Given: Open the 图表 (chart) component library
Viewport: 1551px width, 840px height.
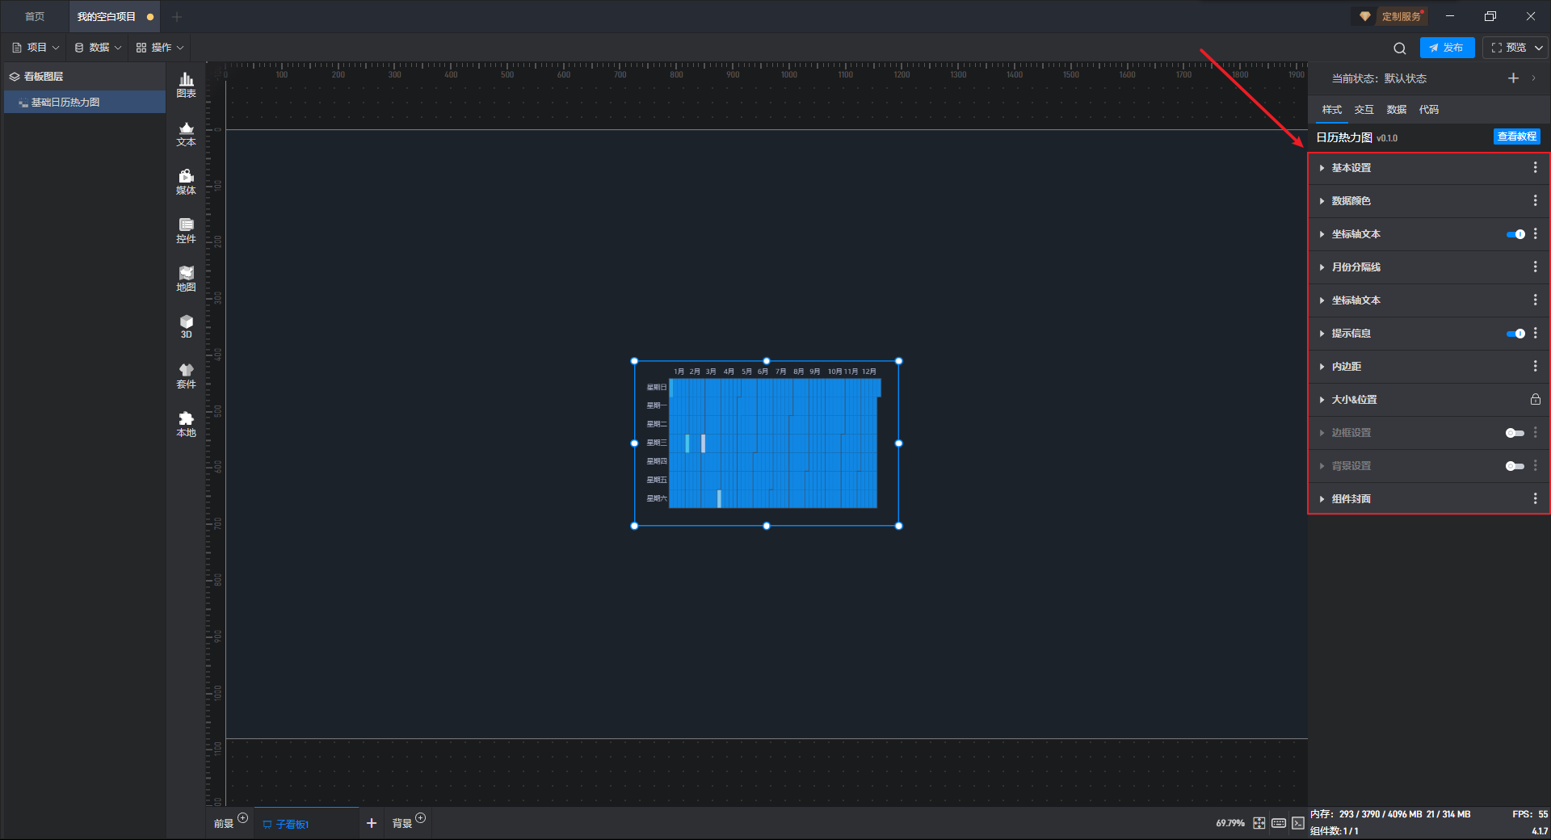Looking at the screenshot, I should click(186, 85).
